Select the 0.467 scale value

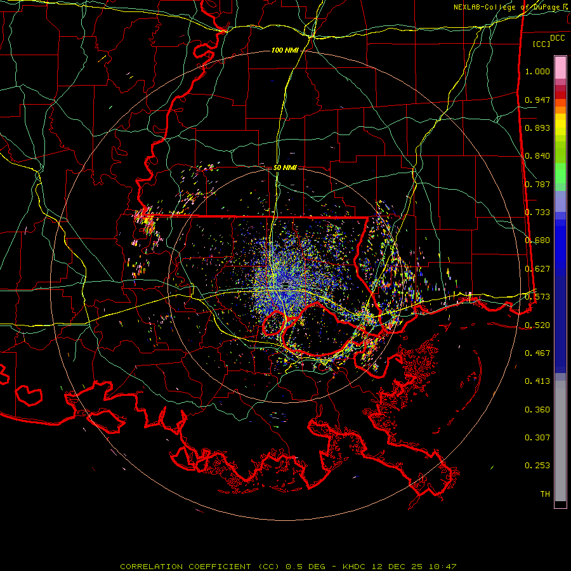pyautogui.click(x=537, y=353)
